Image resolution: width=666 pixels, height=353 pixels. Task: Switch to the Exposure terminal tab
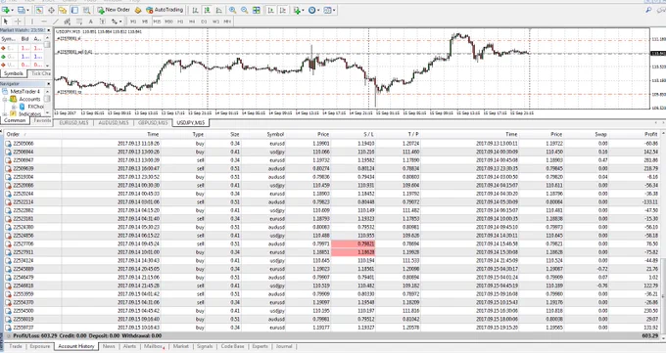40,346
